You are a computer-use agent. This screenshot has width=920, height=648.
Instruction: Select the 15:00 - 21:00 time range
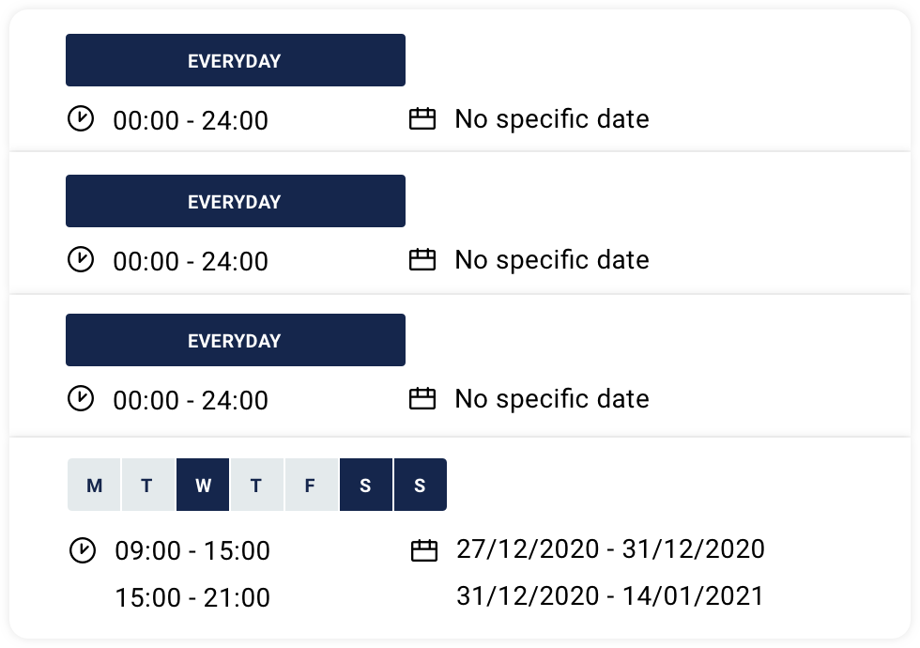pos(192,597)
